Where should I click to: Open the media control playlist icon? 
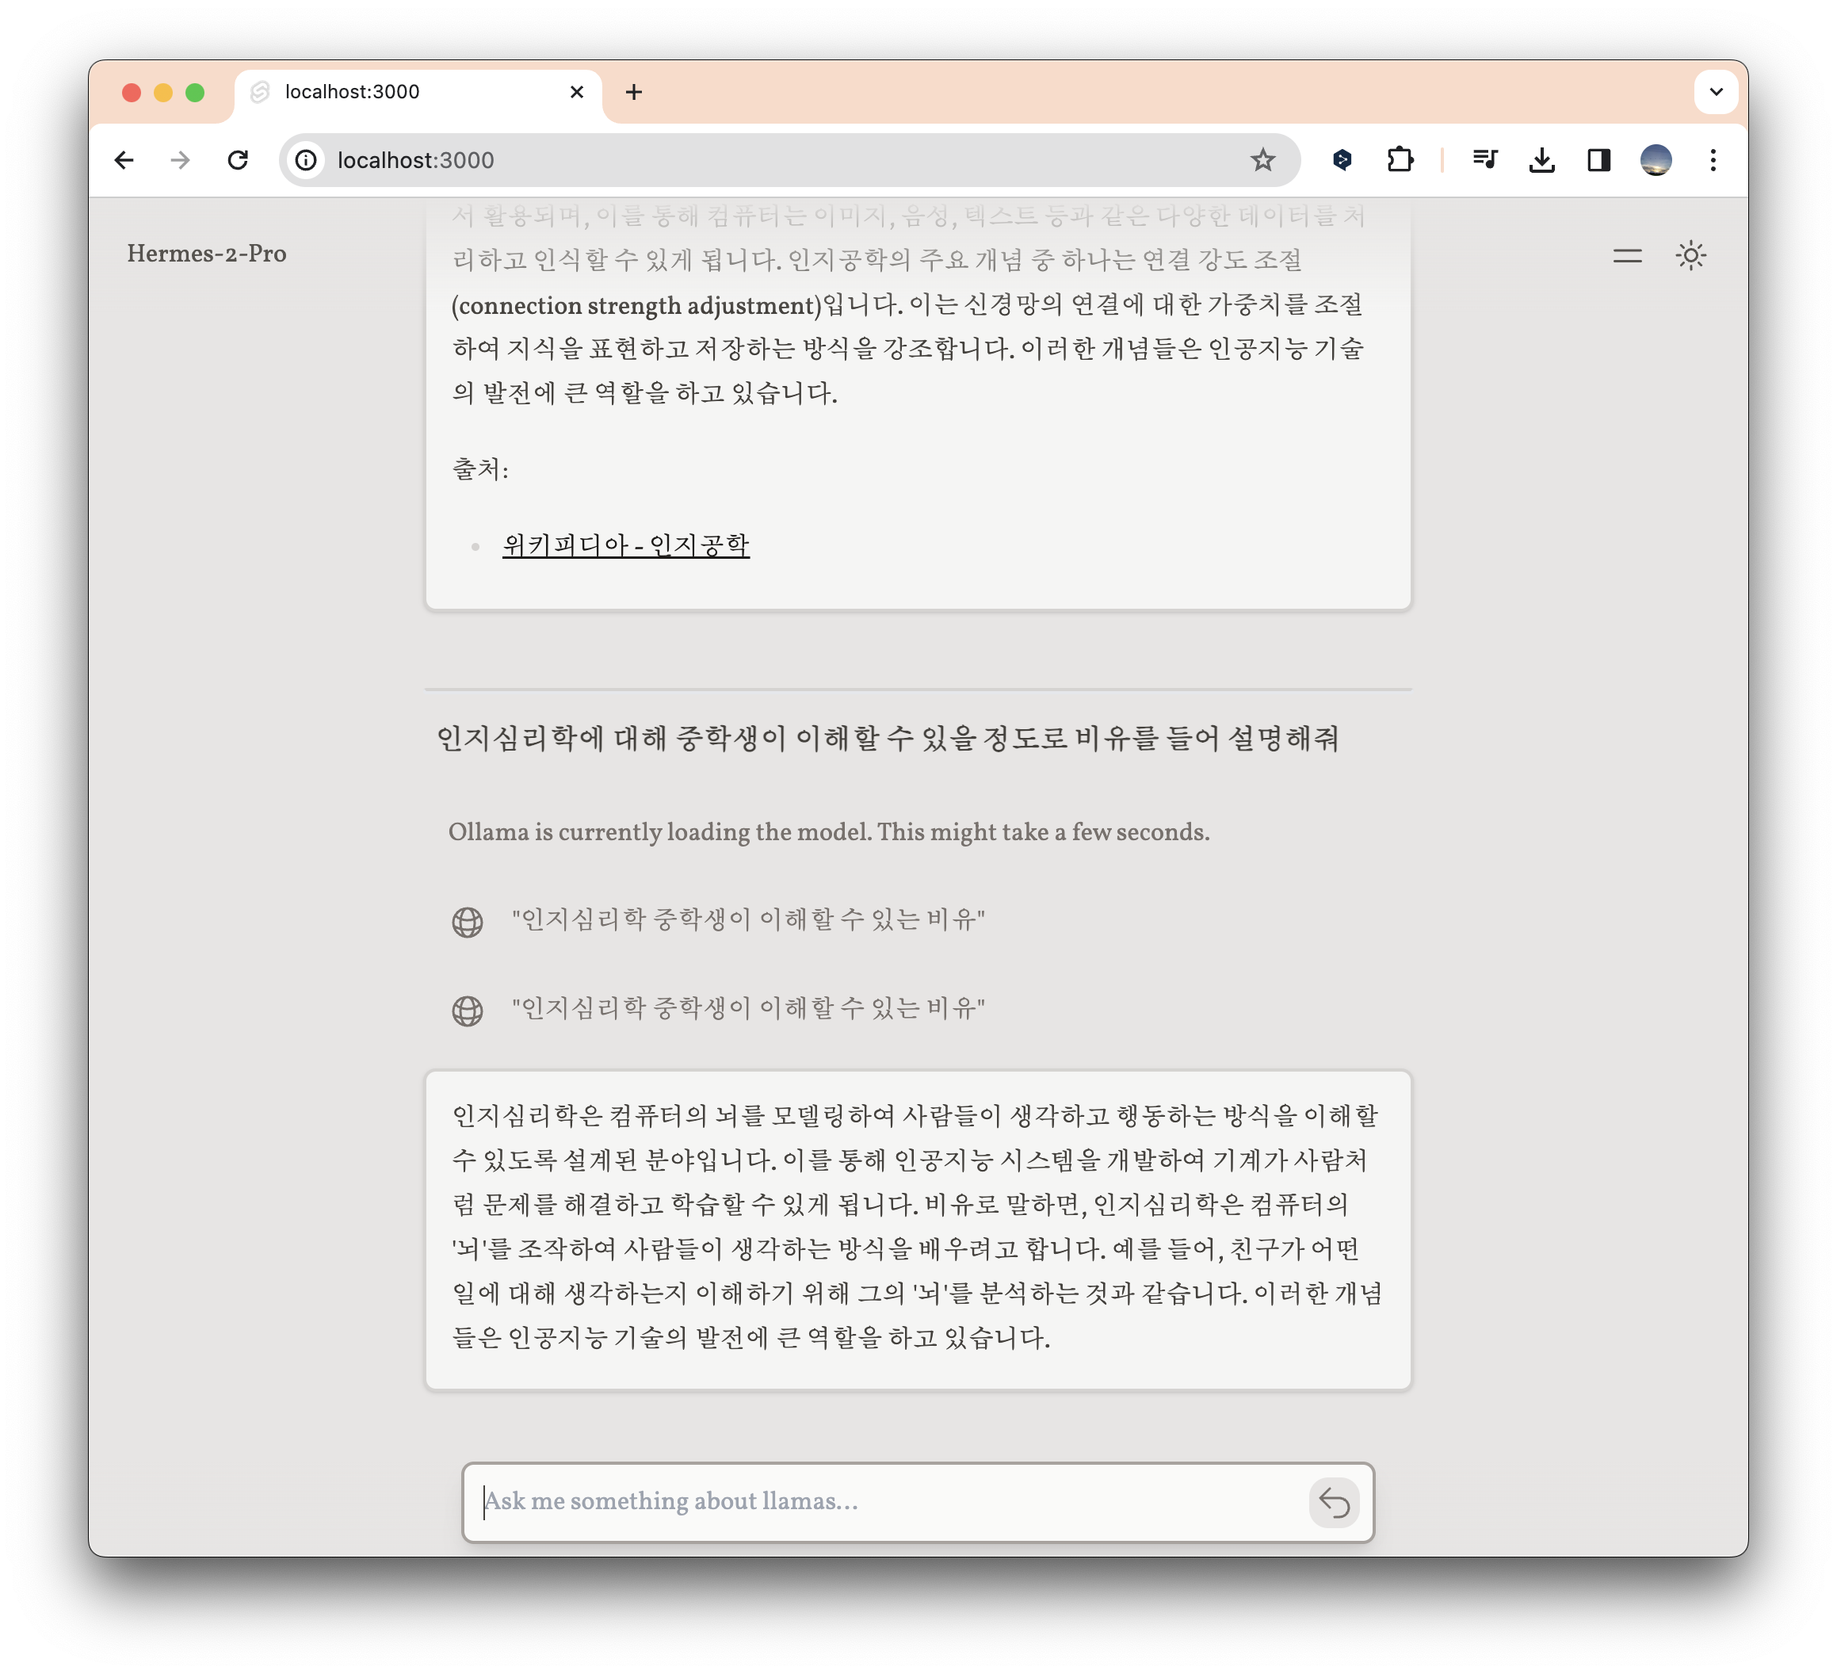(x=1484, y=160)
